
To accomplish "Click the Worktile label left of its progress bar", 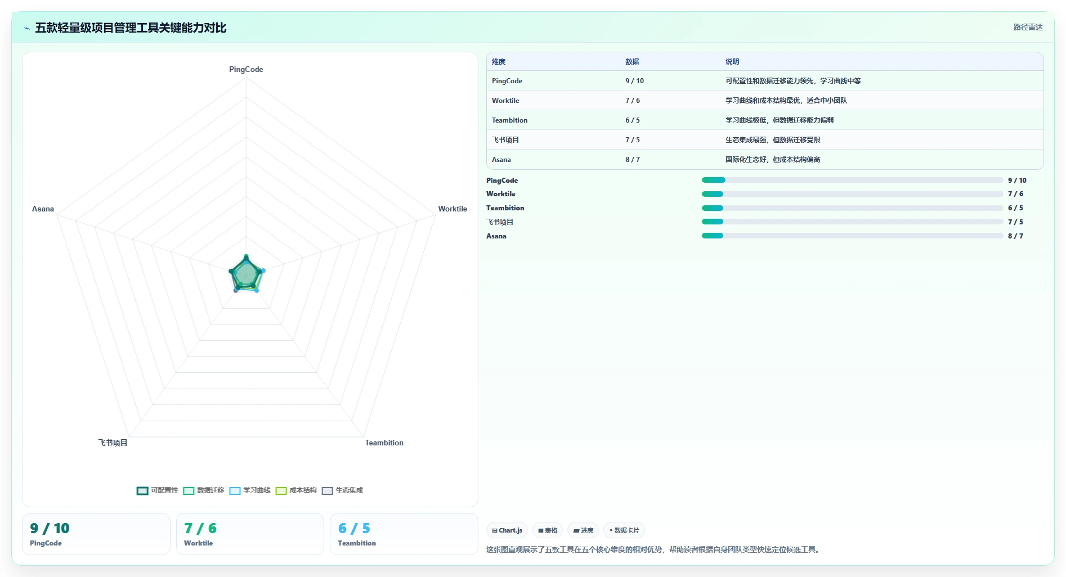I will pyautogui.click(x=501, y=194).
